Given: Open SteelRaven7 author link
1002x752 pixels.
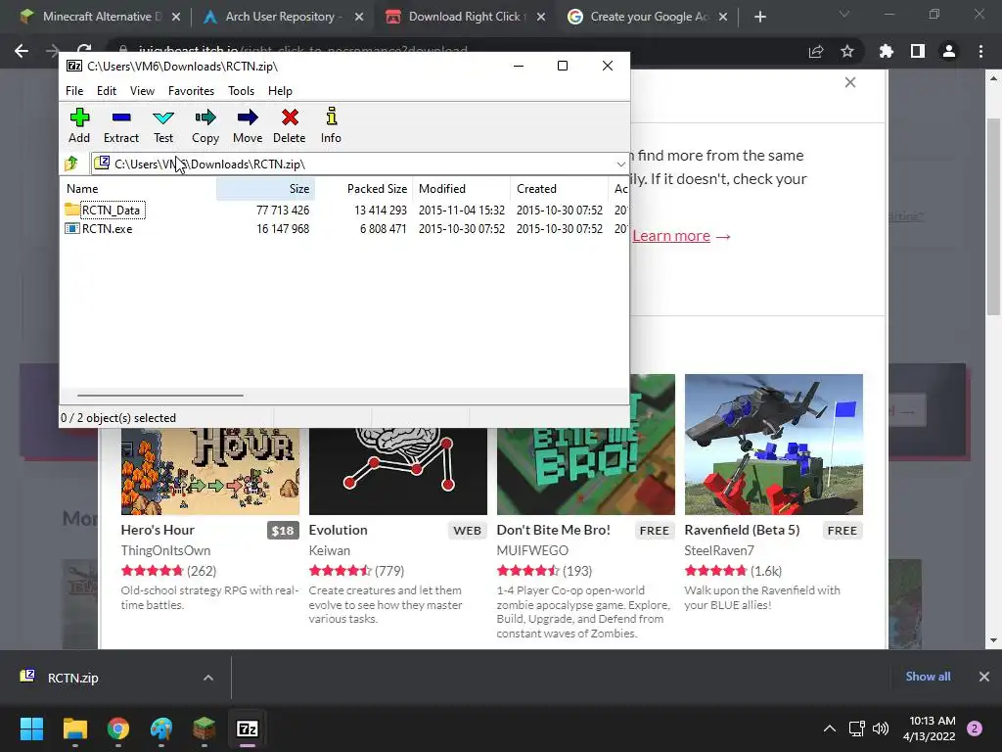Looking at the screenshot, I should (x=719, y=550).
